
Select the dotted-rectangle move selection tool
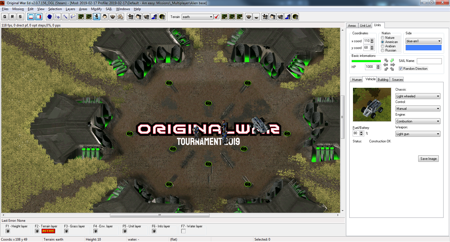(57, 17)
